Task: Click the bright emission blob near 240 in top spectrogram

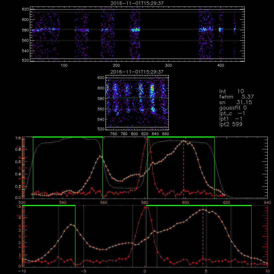Action: 135,29
